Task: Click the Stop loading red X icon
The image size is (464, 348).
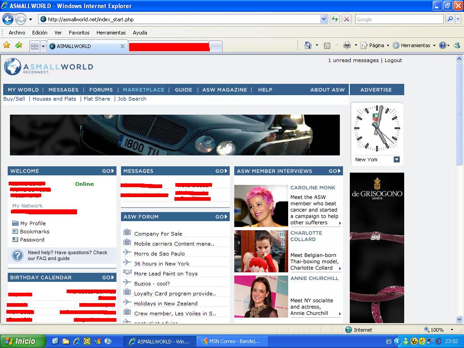Action: point(347,19)
